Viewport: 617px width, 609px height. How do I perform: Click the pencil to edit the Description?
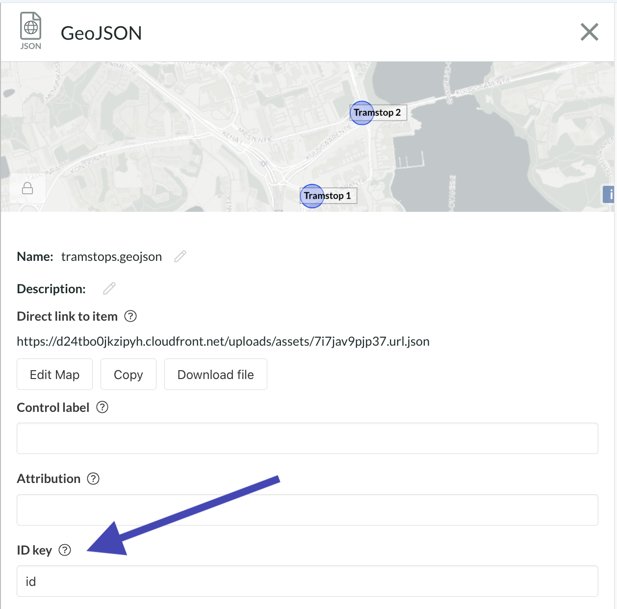tap(109, 288)
